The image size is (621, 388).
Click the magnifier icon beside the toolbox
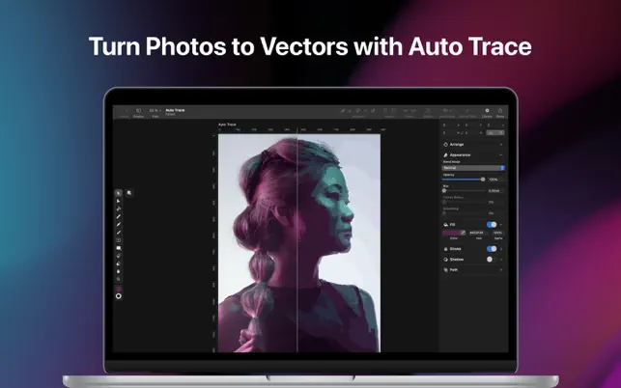129,193
